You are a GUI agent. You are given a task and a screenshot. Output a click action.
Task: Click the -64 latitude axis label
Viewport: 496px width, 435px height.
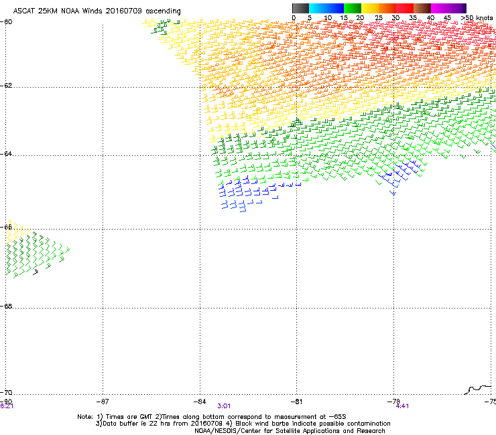(x=6, y=154)
